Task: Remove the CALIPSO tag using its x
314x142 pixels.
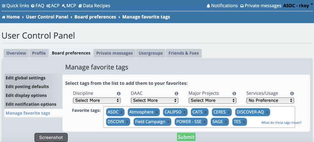Action: (x=184, y=112)
